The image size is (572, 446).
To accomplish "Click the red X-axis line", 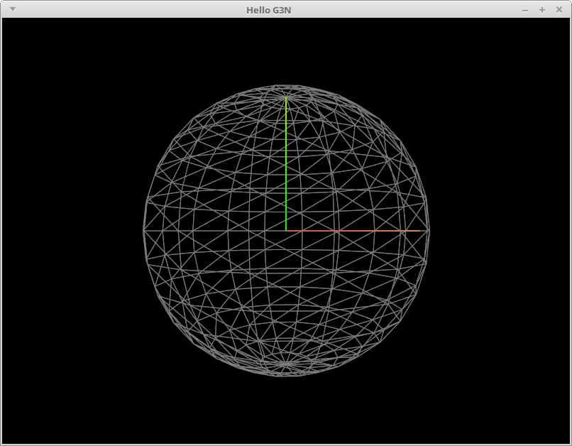I will (319, 231).
